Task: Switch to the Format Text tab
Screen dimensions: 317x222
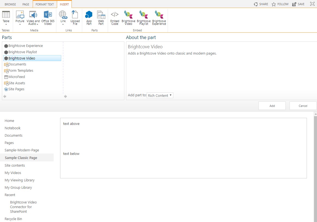Action: pos(45,4)
